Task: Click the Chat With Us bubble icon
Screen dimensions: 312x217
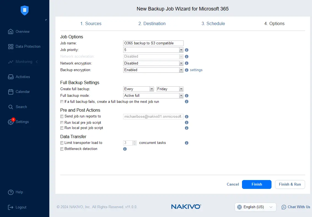Action: [284, 207]
